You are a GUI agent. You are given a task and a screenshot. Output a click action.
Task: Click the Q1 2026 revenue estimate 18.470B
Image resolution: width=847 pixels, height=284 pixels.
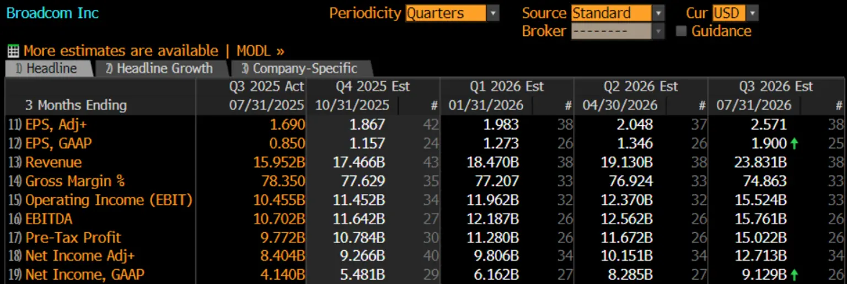tap(494, 162)
